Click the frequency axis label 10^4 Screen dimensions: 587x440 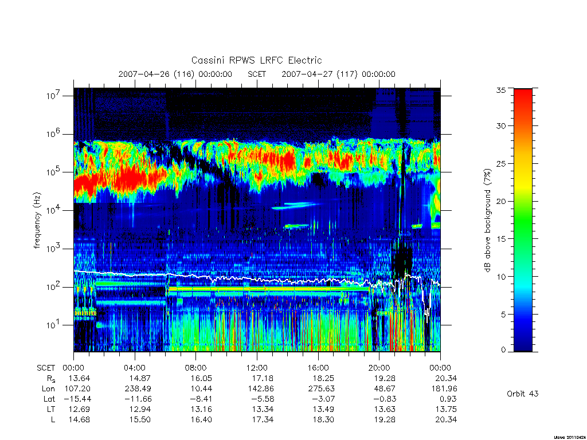[x=53, y=210]
